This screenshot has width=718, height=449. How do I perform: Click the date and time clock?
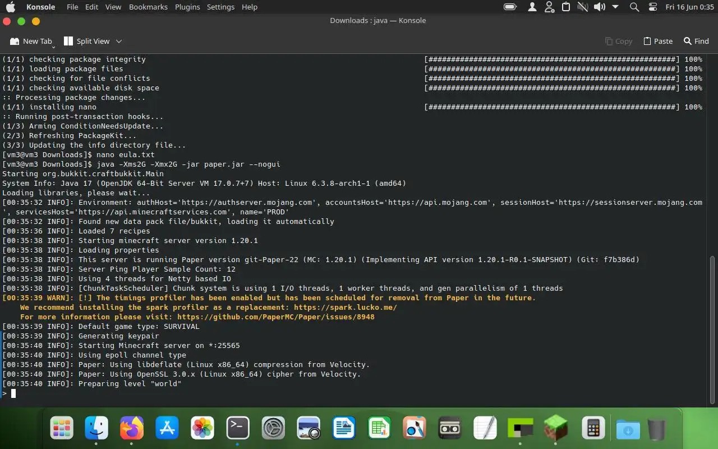pyautogui.click(x=689, y=7)
